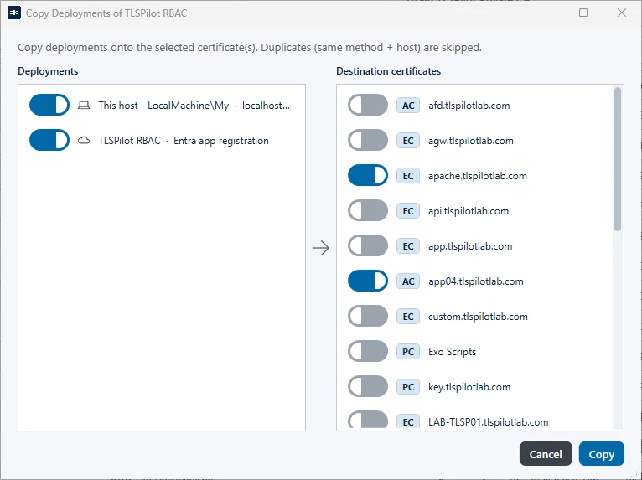The width and height of the screenshot is (642, 480).
Task: Click the EC badge for apache.tlspilotlab.com
Action: (x=408, y=176)
